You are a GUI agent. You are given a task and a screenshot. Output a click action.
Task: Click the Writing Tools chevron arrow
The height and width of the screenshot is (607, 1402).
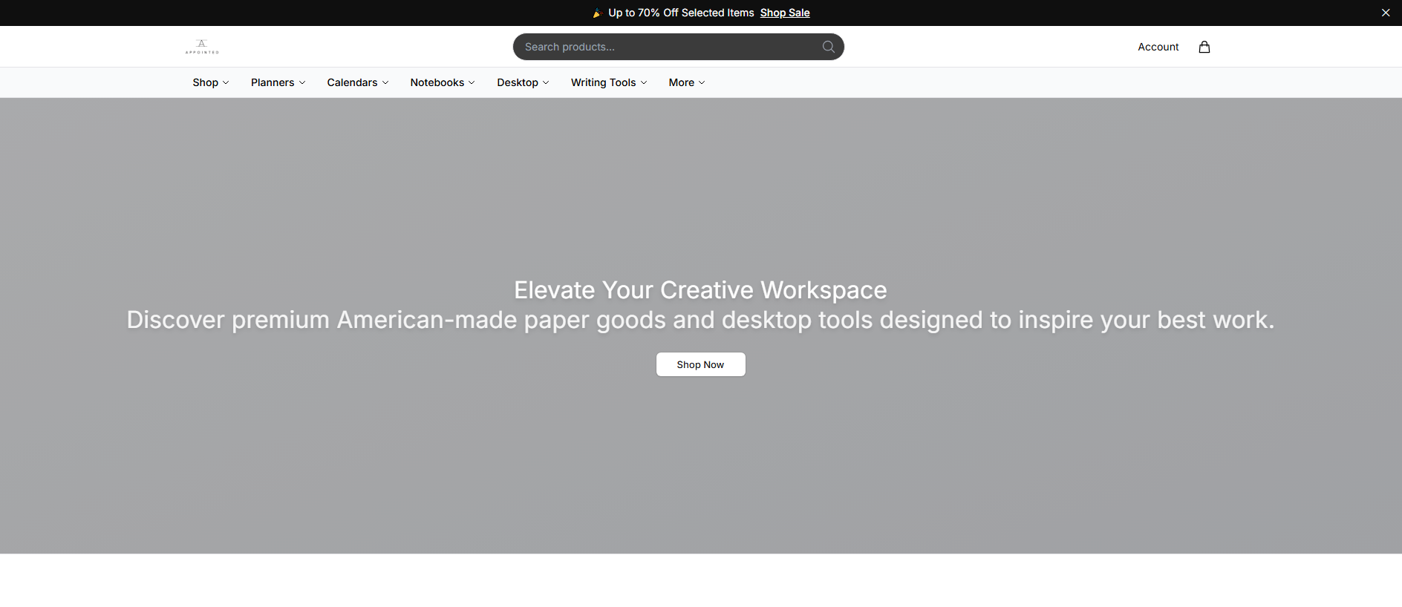[644, 82]
